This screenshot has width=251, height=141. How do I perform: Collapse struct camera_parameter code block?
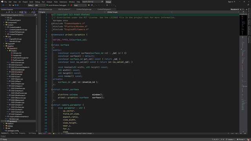point(52,105)
